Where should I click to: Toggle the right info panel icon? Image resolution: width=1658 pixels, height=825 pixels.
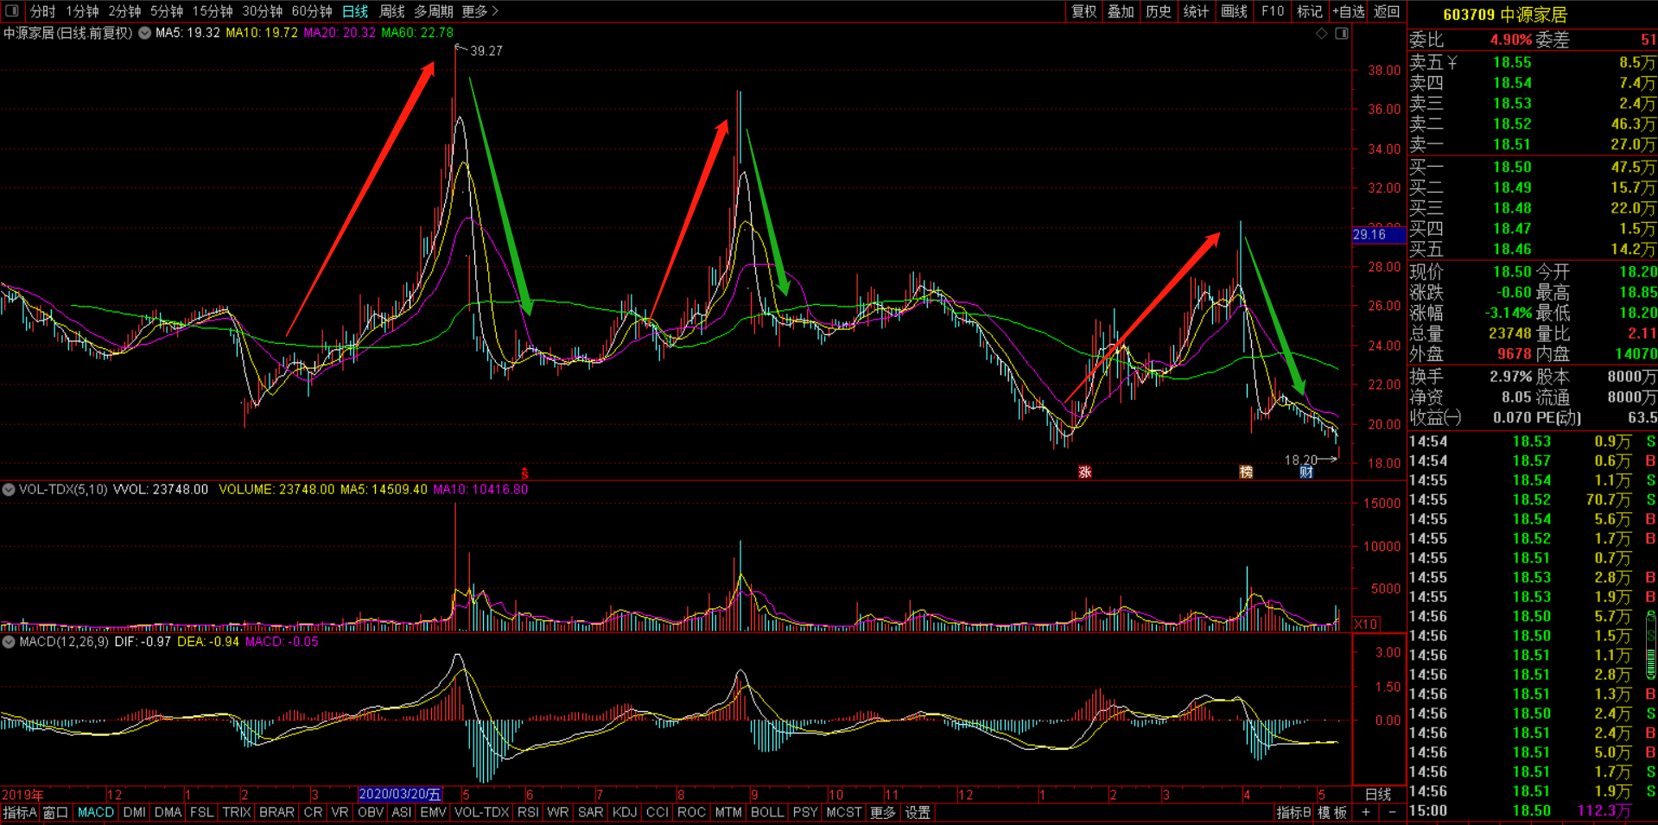(x=1342, y=34)
